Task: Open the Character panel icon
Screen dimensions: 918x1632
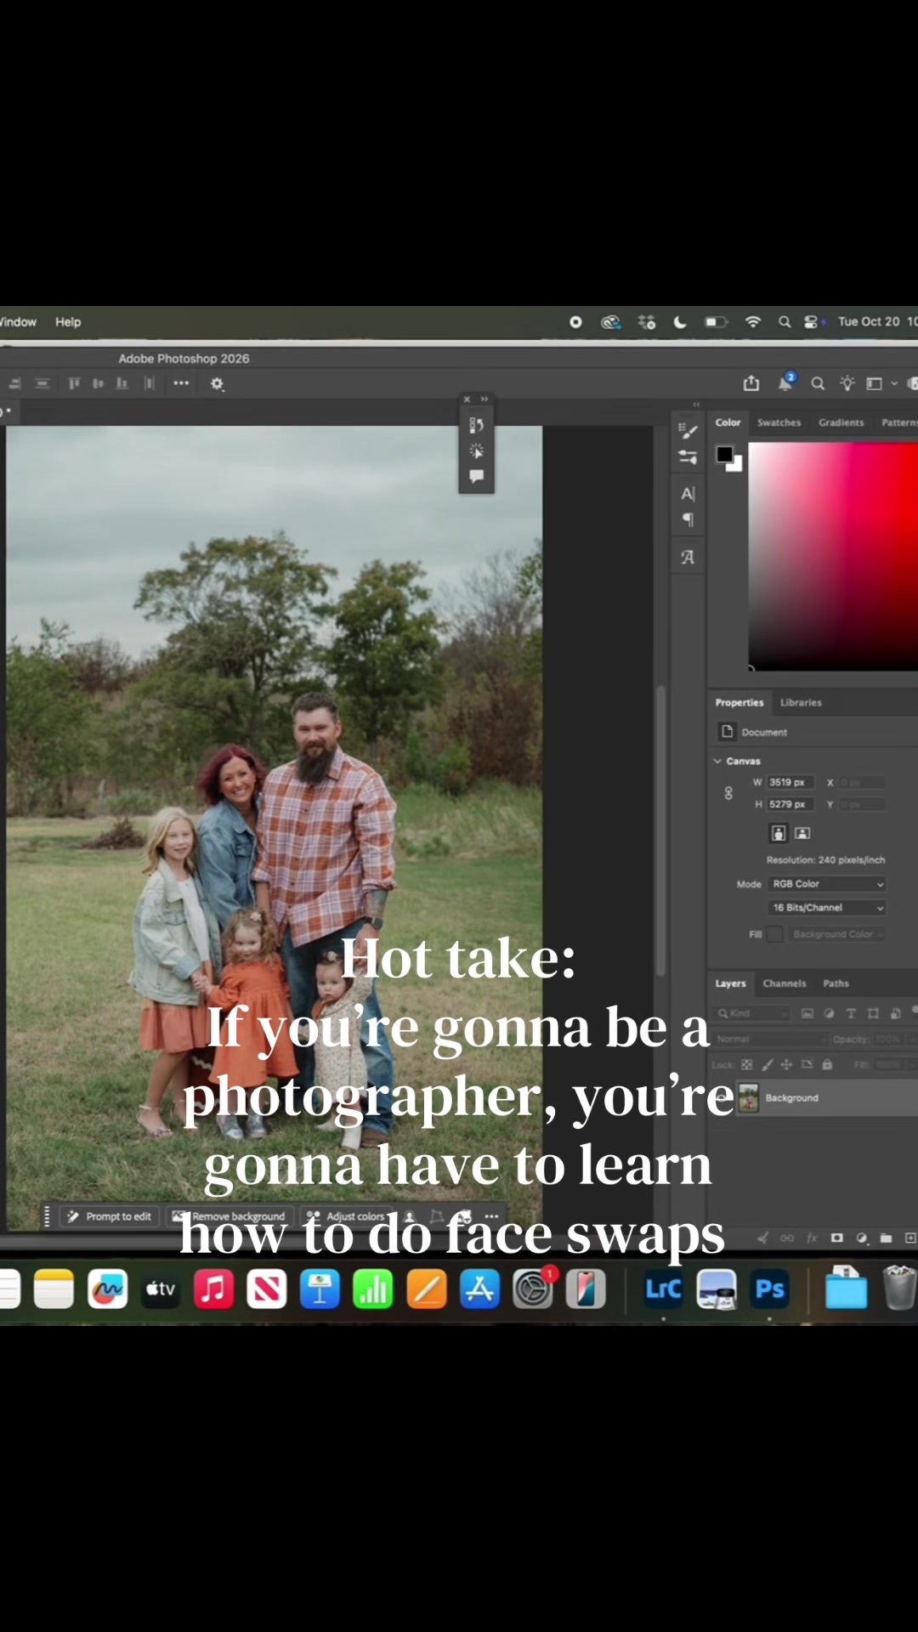Action: 688,494
